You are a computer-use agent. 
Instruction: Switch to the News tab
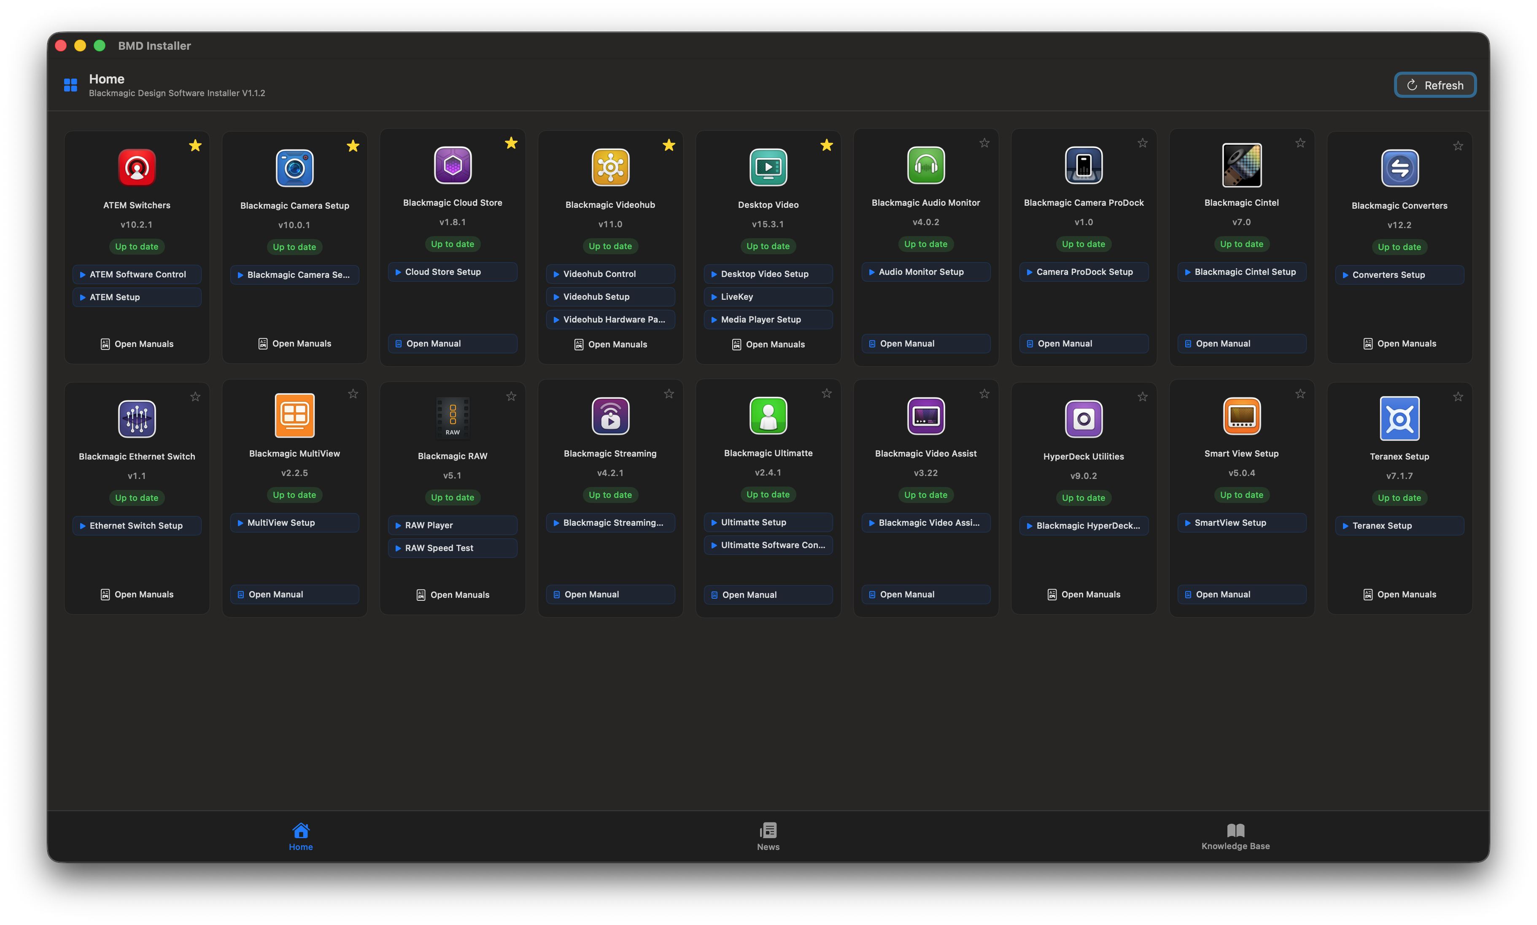click(x=768, y=836)
